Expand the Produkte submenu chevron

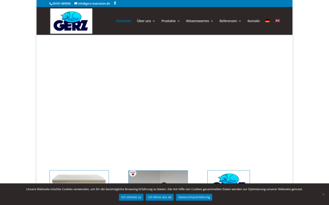[179, 21]
